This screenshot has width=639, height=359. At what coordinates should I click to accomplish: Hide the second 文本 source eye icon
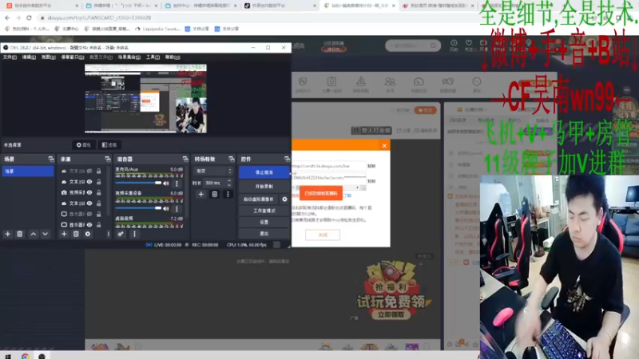[x=89, y=182]
